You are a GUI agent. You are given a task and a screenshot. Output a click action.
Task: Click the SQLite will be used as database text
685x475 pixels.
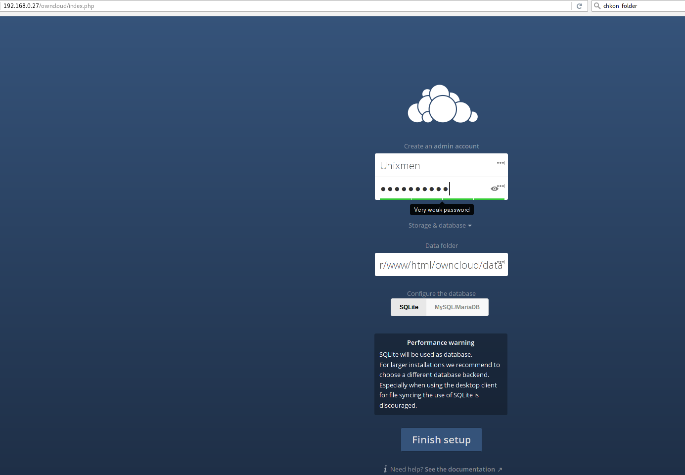point(426,354)
